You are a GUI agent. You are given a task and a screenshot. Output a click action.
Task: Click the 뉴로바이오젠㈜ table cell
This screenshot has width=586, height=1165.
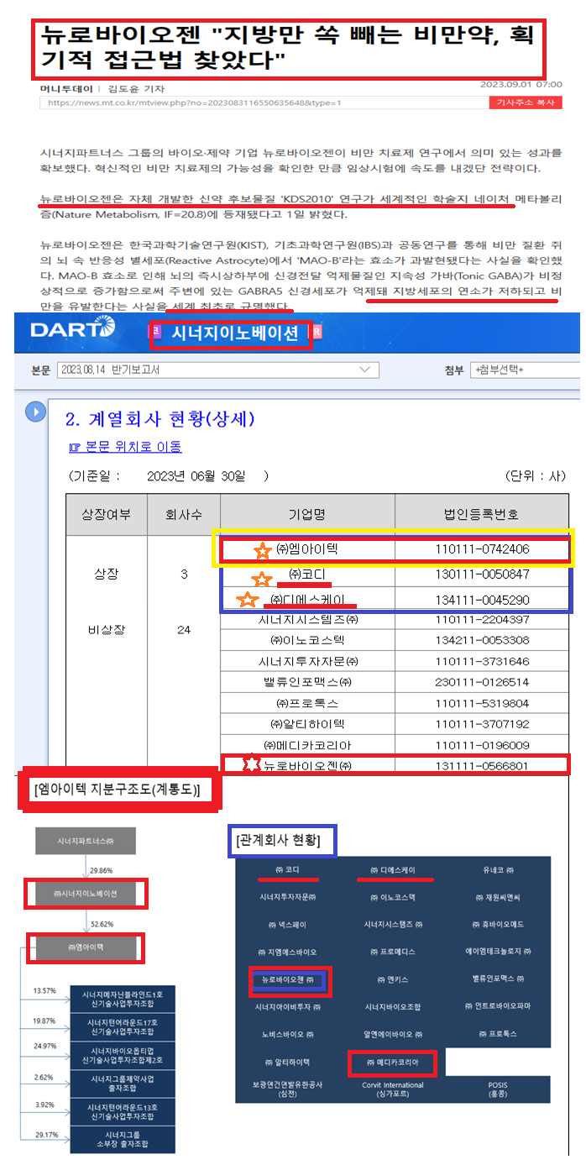pos(307,765)
